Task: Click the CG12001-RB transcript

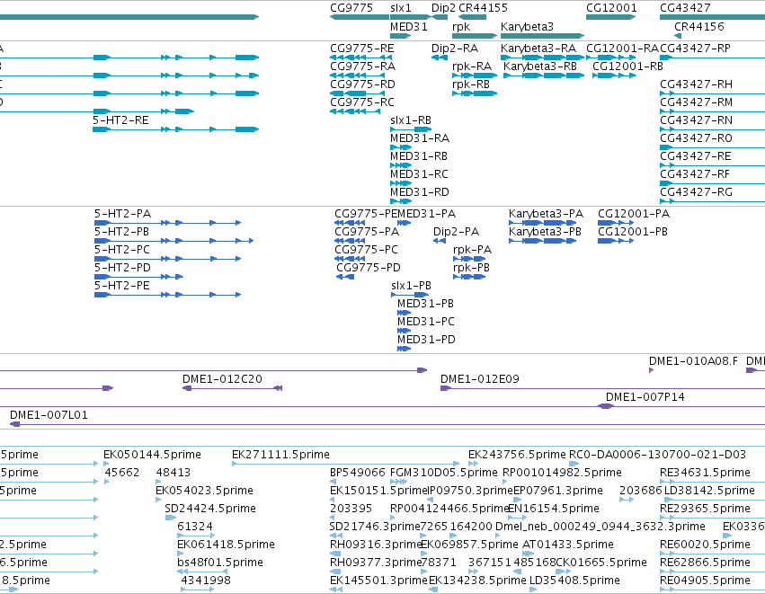Action: [x=614, y=75]
